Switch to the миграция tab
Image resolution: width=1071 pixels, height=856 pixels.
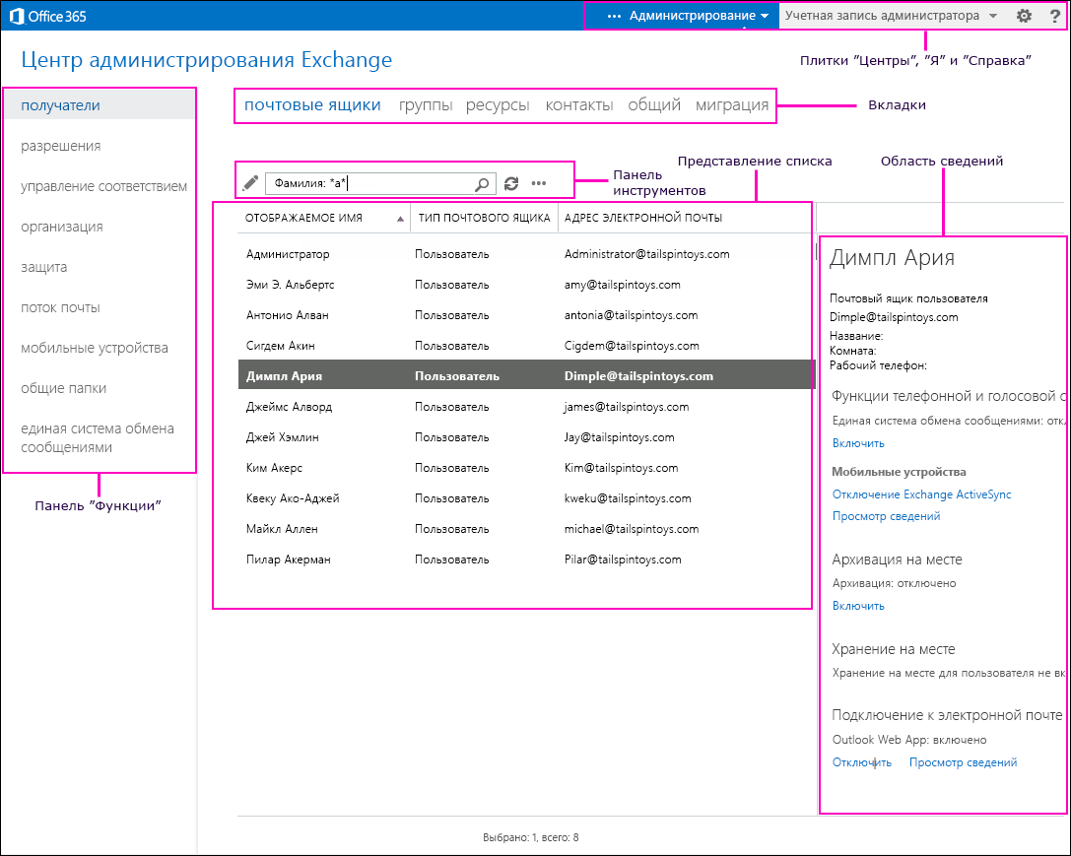pyautogui.click(x=731, y=105)
